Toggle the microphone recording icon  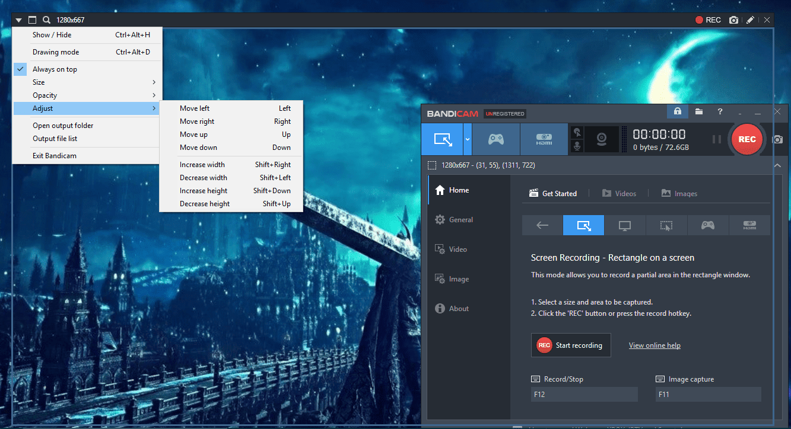[577, 146]
